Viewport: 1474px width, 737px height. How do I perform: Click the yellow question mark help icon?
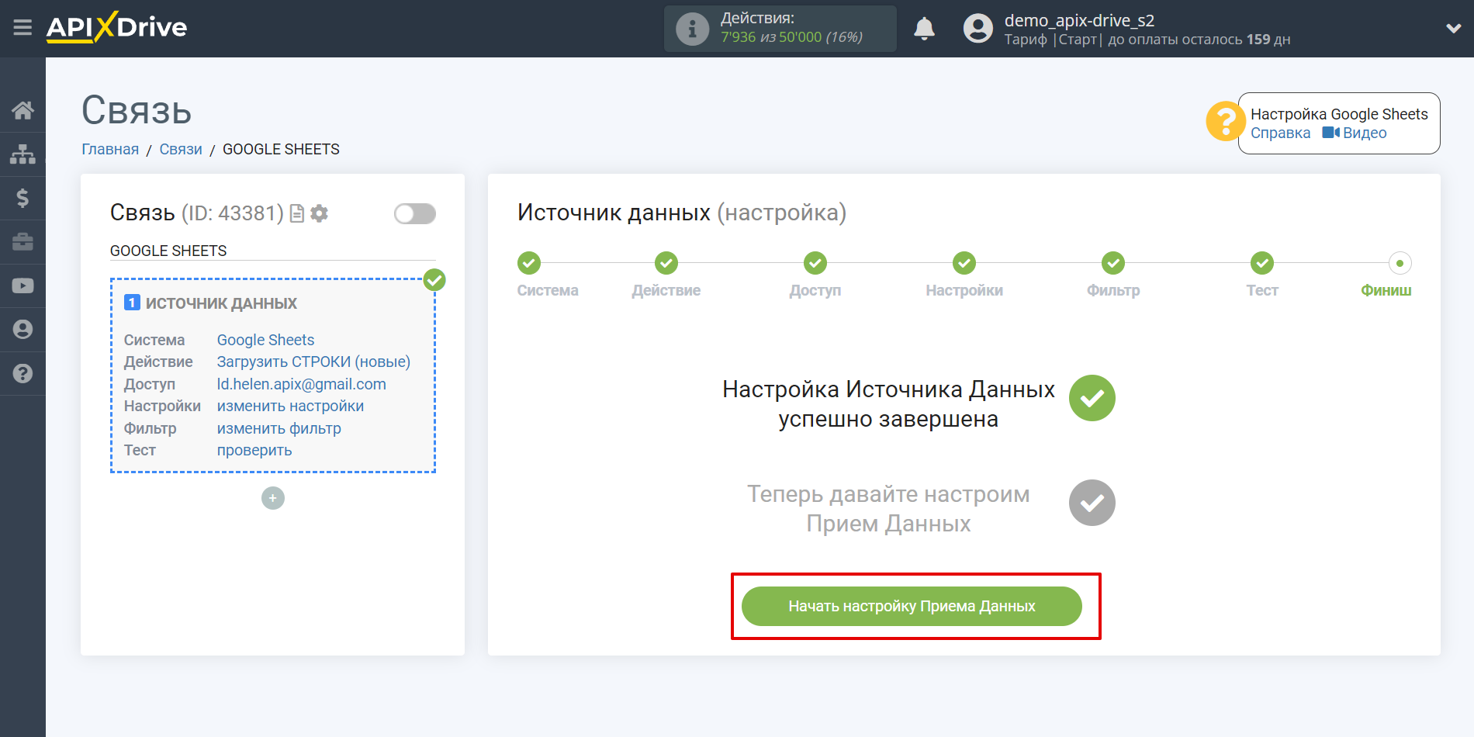(x=1226, y=122)
